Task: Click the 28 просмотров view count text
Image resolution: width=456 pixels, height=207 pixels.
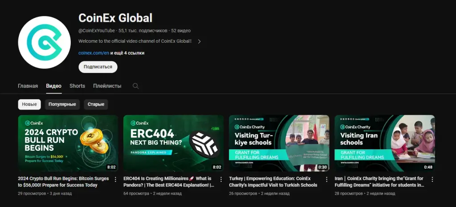Action: coord(349,193)
